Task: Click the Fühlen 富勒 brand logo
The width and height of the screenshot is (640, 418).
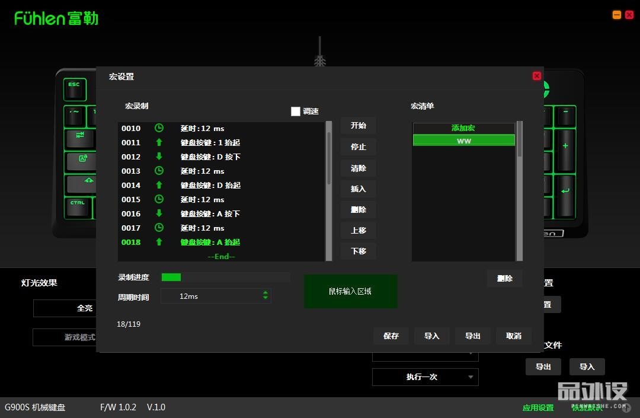Action: (55, 18)
